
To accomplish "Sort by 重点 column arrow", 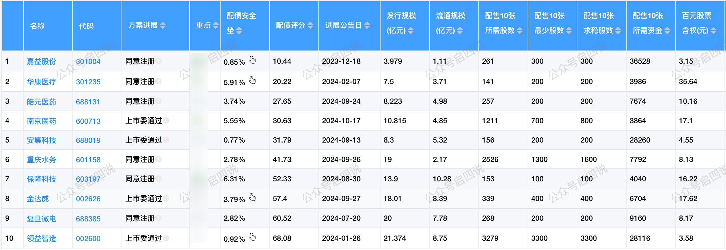I will (216, 26).
